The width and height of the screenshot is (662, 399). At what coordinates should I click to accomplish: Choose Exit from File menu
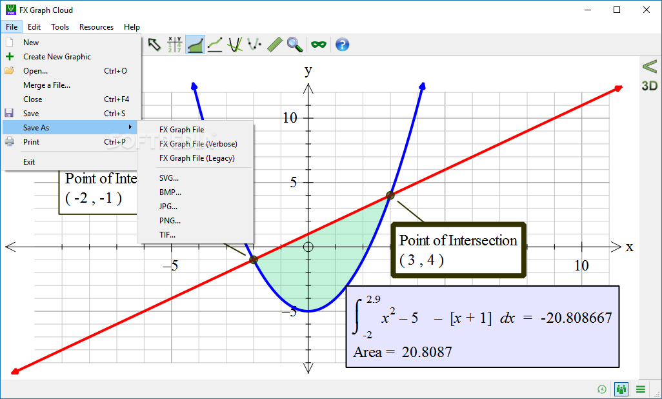[x=71, y=162]
